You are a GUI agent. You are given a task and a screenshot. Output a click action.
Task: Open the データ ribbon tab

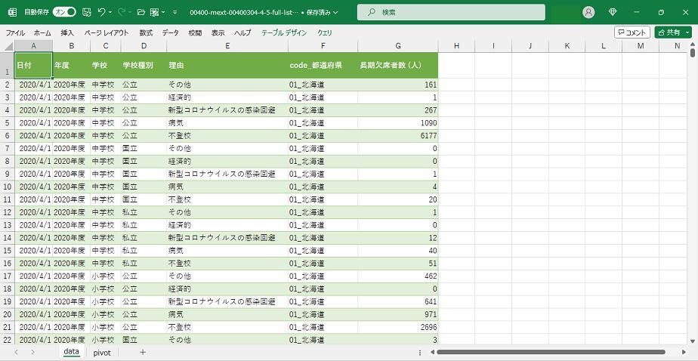[x=170, y=33]
